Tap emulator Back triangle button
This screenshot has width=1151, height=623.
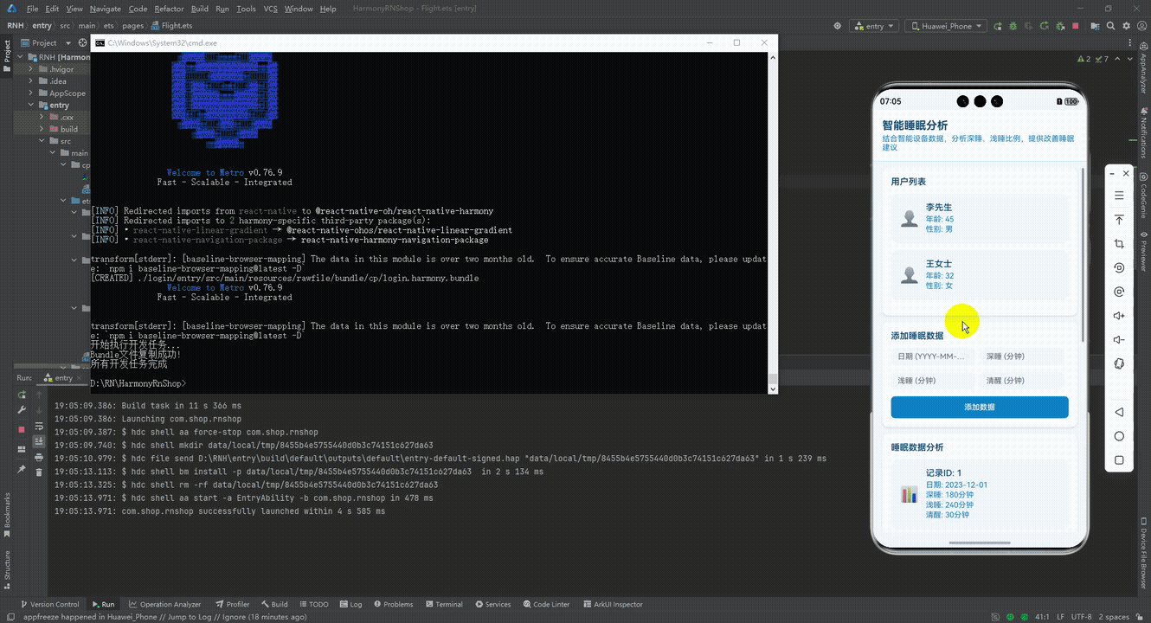pos(1119,412)
